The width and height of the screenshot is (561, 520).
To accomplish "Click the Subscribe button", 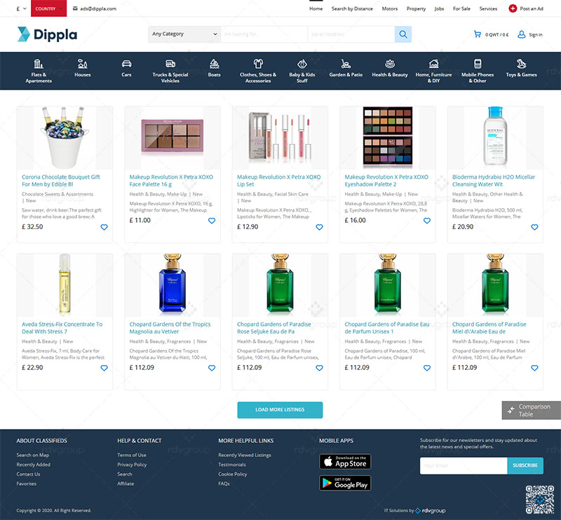I will click(x=525, y=465).
